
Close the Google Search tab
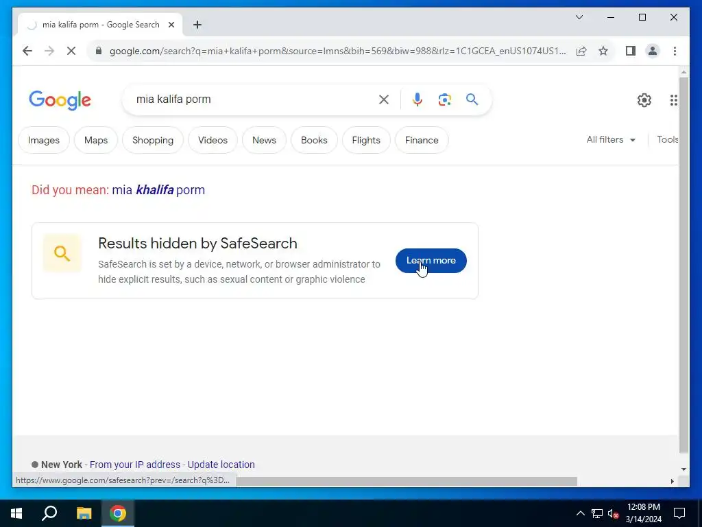click(x=171, y=25)
